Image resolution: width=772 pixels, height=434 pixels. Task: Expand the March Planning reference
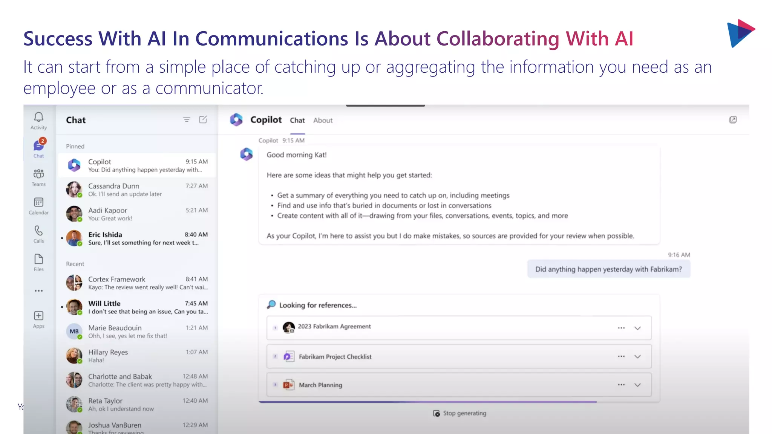pyautogui.click(x=637, y=385)
